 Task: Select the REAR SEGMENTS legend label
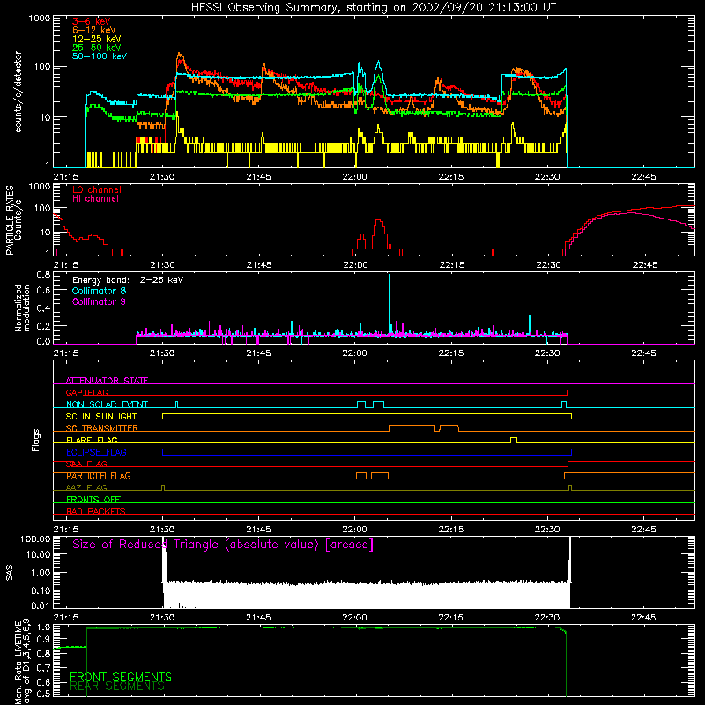(x=117, y=686)
